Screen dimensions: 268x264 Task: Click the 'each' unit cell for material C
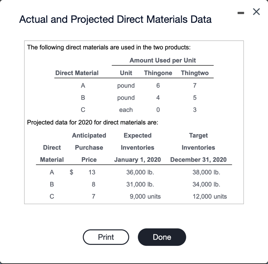(126, 110)
